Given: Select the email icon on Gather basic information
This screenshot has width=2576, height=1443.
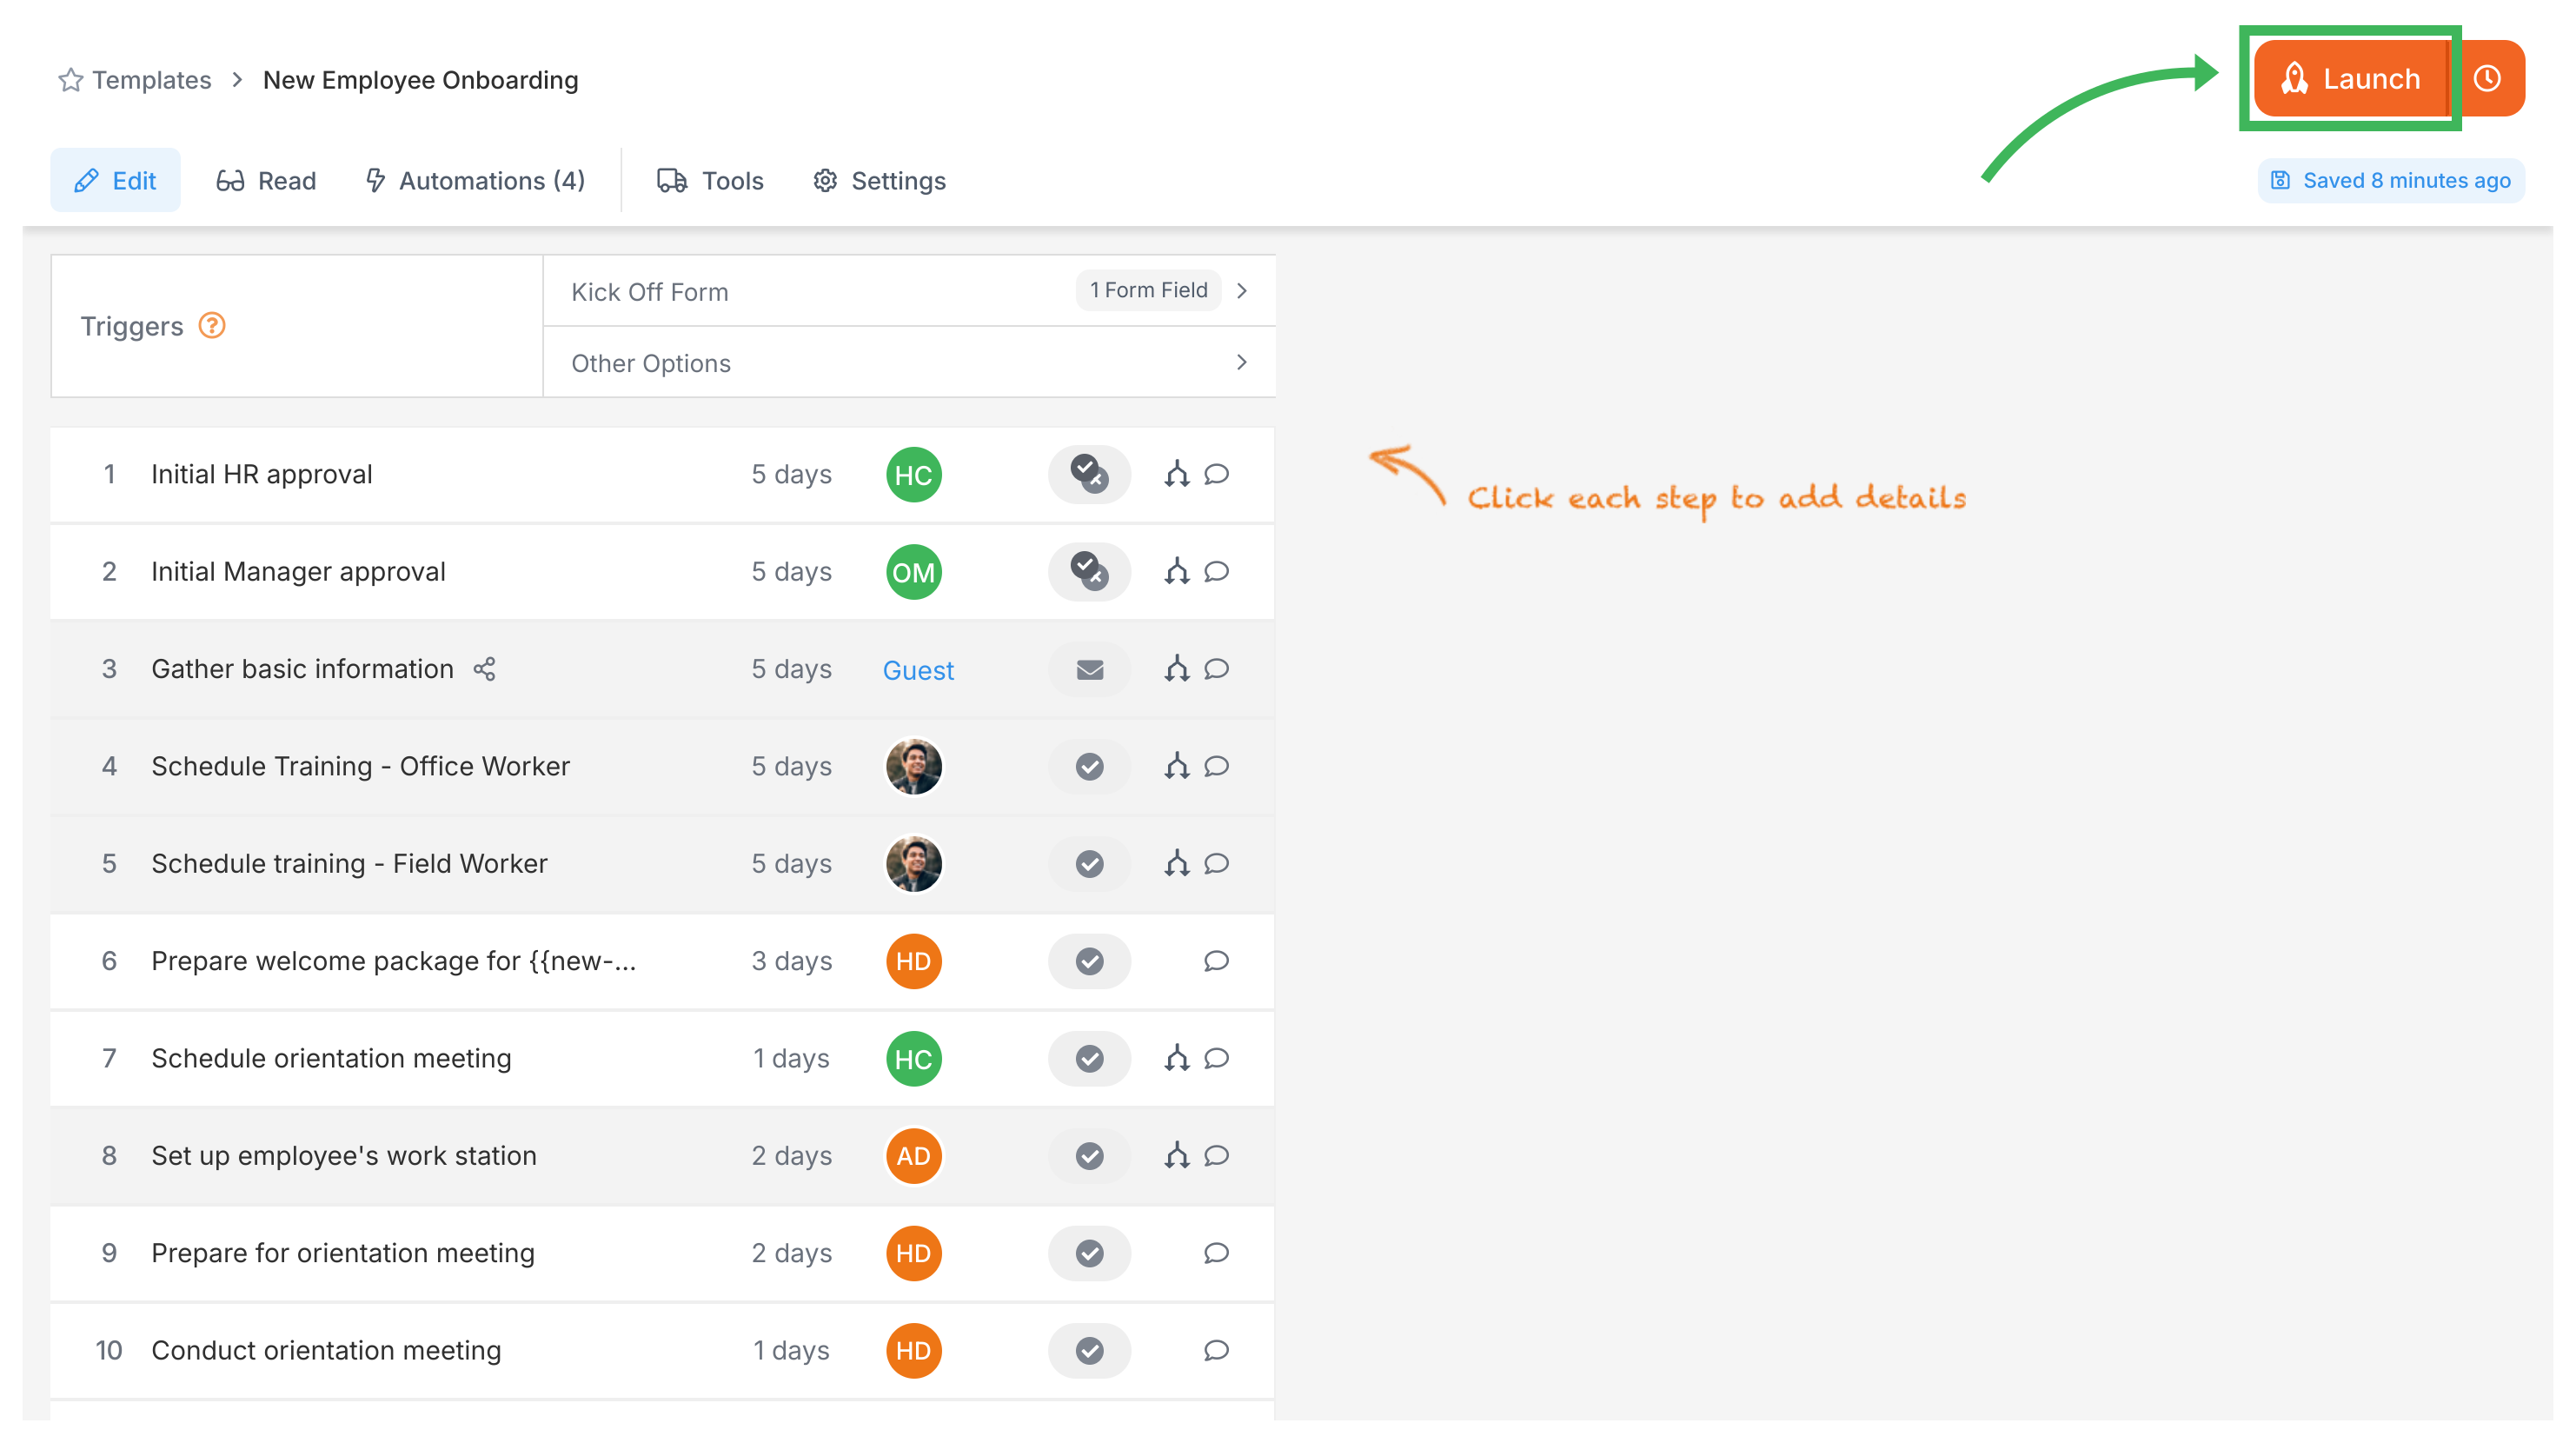Looking at the screenshot, I should 1089,670.
